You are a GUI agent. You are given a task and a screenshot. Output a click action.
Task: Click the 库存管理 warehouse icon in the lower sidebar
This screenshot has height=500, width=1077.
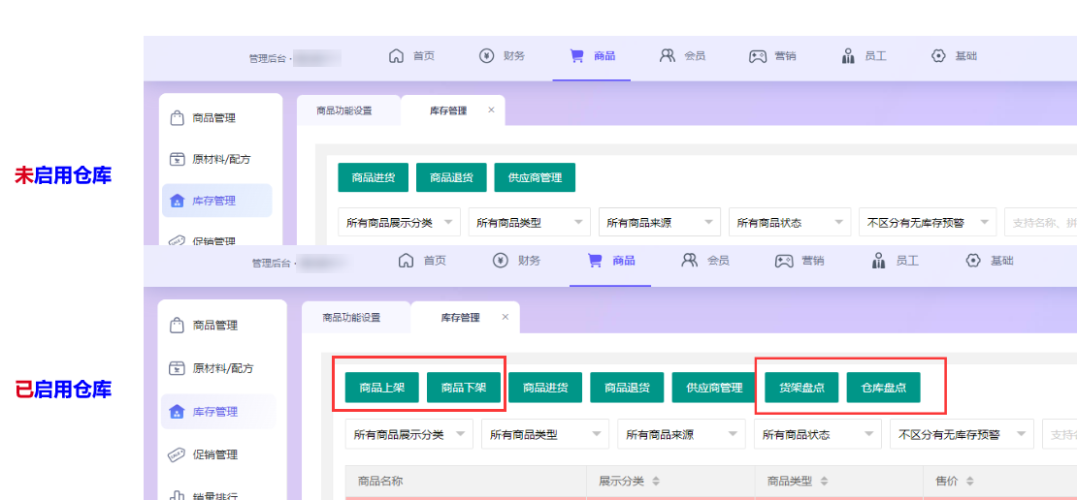pyautogui.click(x=177, y=412)
